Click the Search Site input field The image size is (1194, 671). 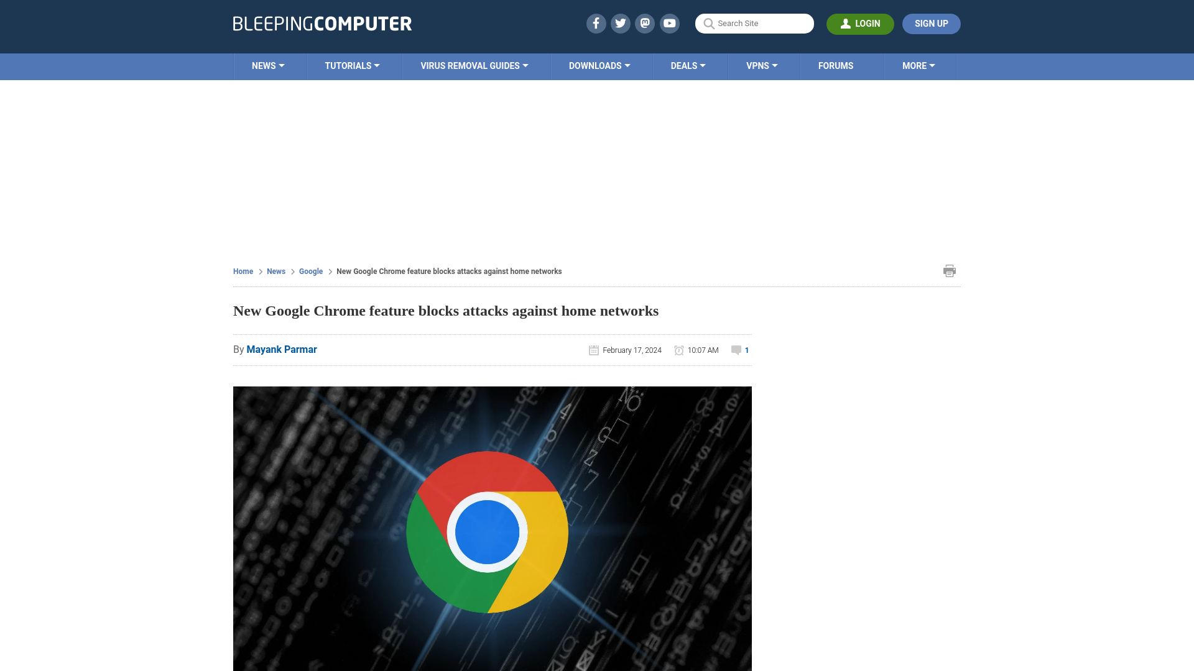(x=754, y=23)
